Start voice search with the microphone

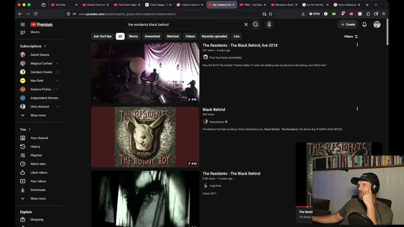click(269, 25)
